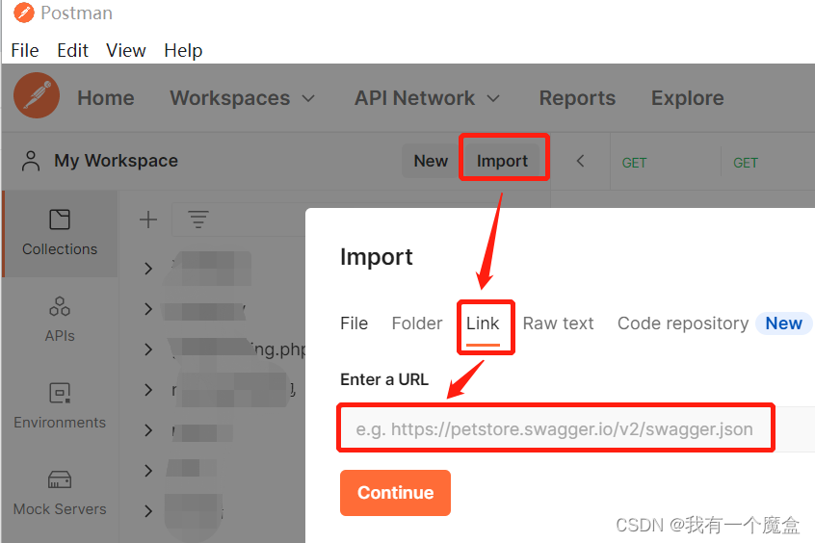
Task: Open Reports in the header
Action: (x=577, y=98)
